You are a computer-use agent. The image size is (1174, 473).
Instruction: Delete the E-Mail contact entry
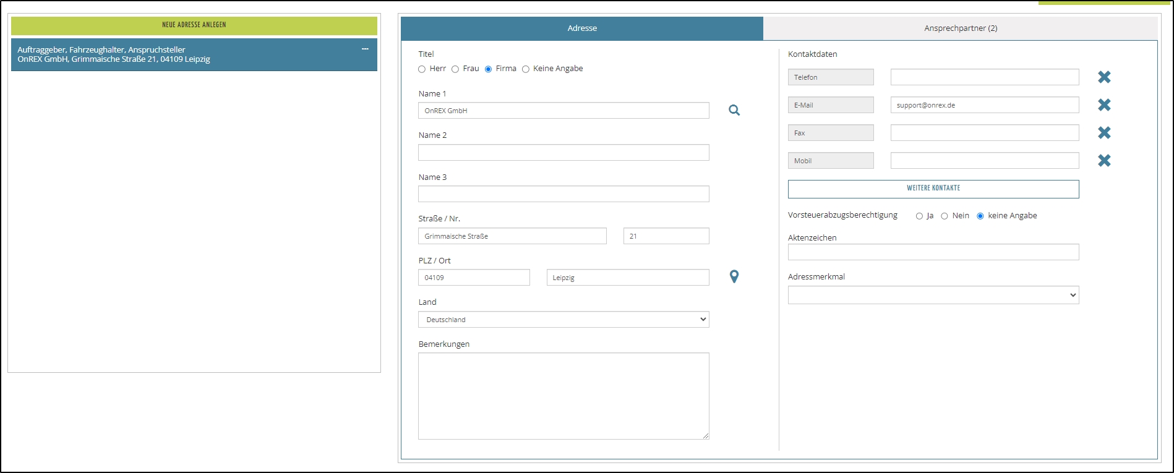click(1103, 105)
